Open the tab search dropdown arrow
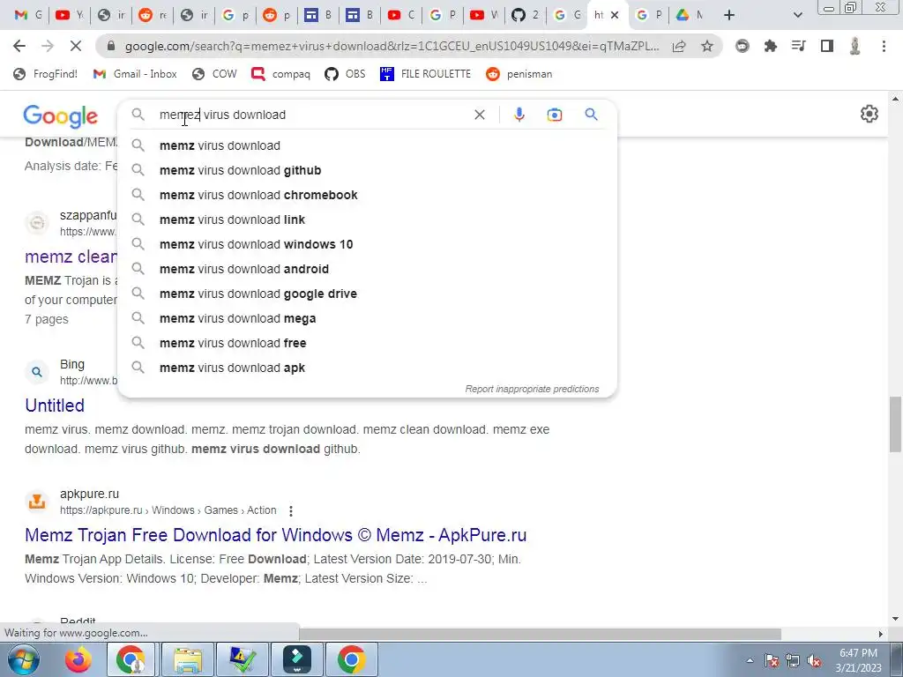 (x=797, y=15)
